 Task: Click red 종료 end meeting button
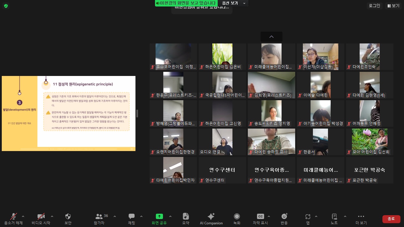pos(391,219)
